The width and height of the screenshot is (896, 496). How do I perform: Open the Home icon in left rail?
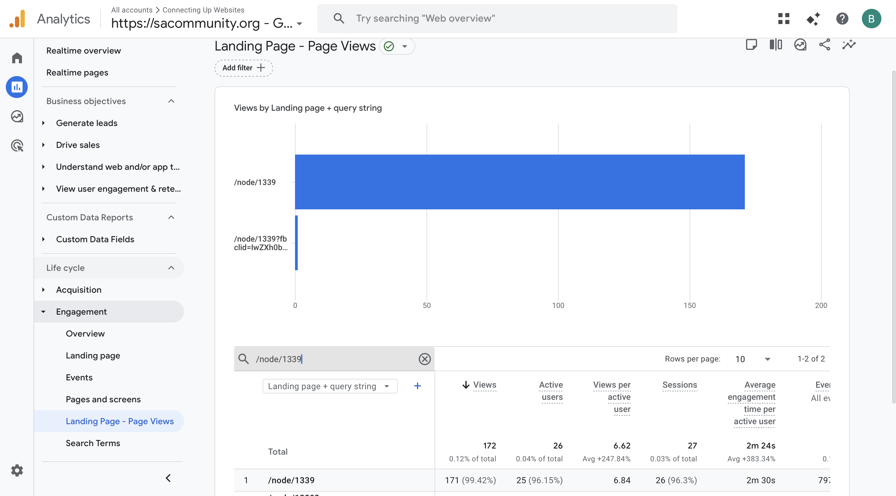17,58
